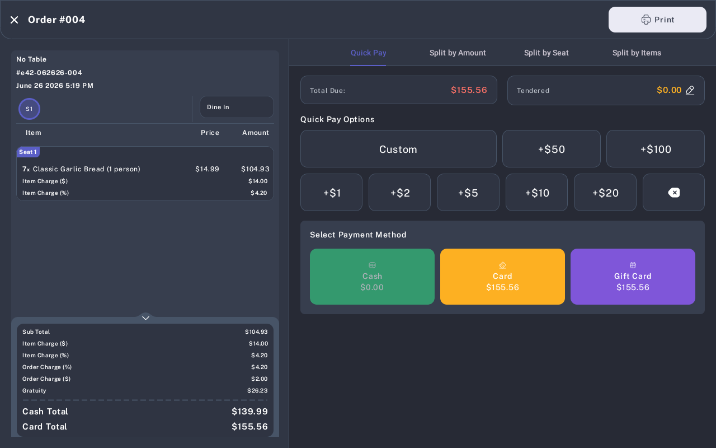
Task: Switch to Quick Pay tab
Action: 368,53
